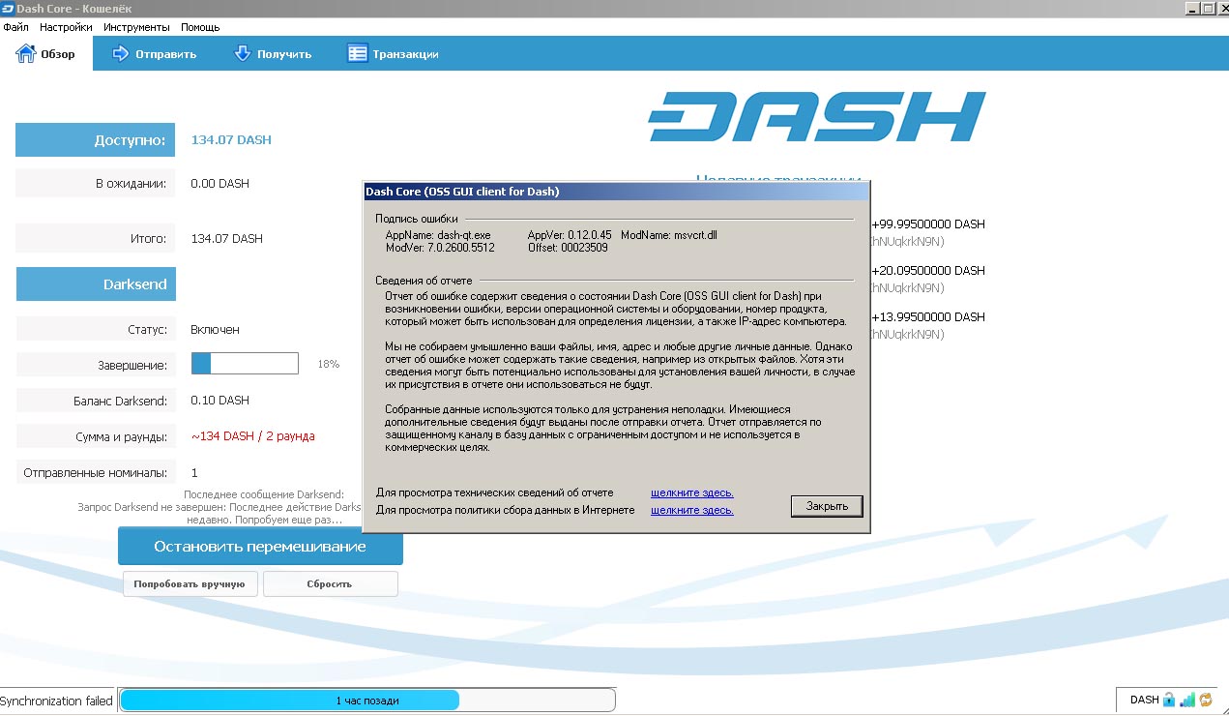This screenshot has width=1229, height=716.
Task: Click the red ~134 DASH / 2 раунда text
Action: 252,436
